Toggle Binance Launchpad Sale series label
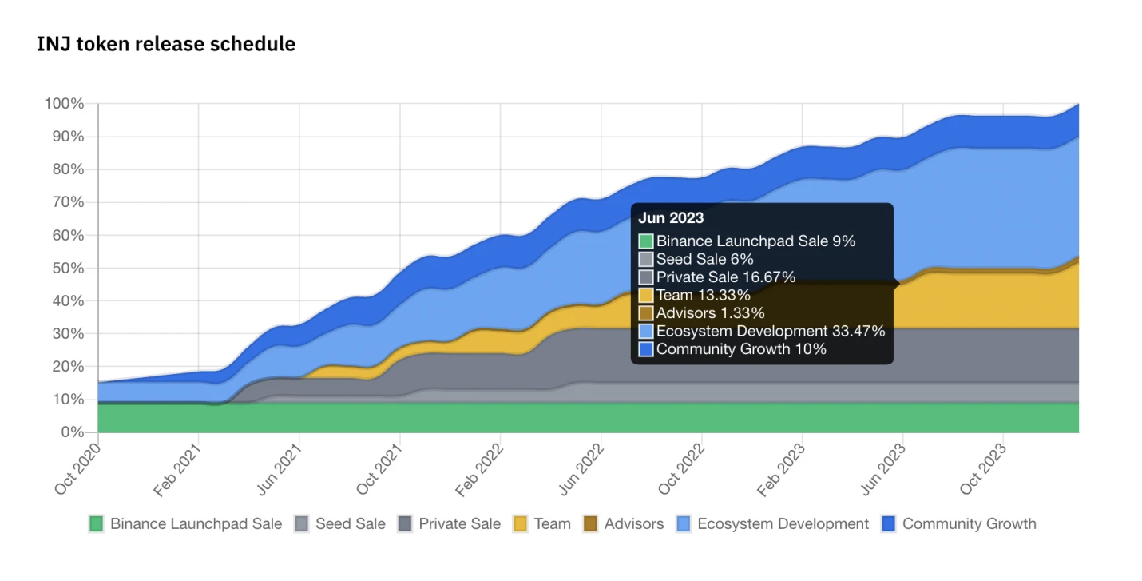This screenshot has width=1142, height=581. coord(196,524)
